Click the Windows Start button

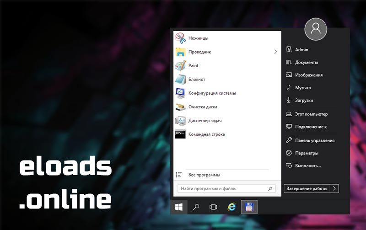179,207
